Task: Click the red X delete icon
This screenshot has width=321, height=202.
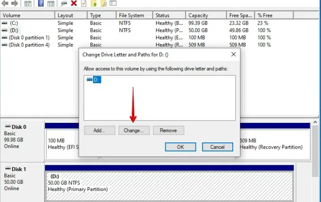Action: pyautogui.click(x=74, y=4)
